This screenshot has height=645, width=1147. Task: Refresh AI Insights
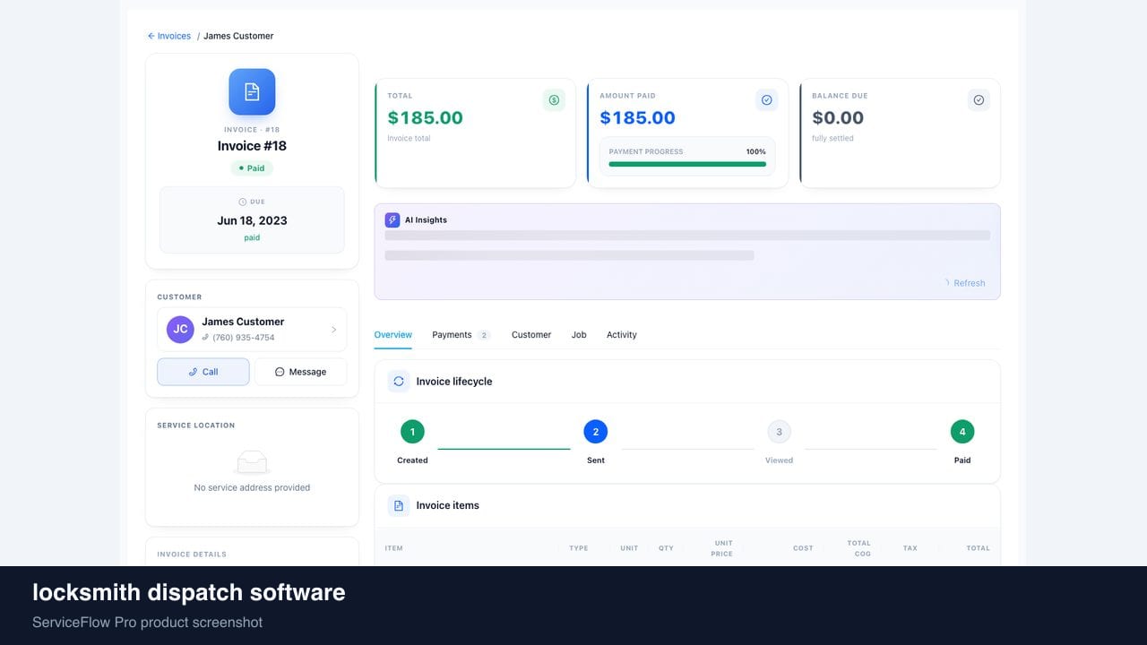[x=964, y=283]
